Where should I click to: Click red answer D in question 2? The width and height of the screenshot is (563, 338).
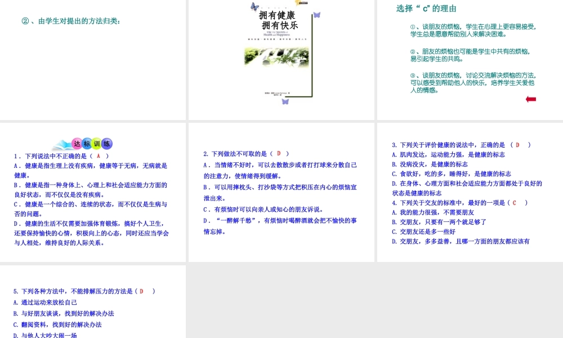click(x=279, y=154)
